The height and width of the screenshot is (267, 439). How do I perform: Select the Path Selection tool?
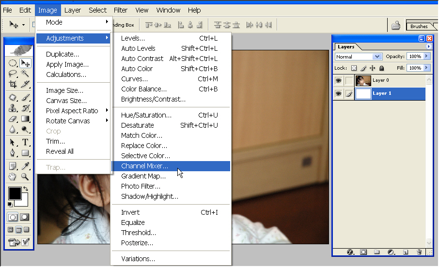(13, 142)
